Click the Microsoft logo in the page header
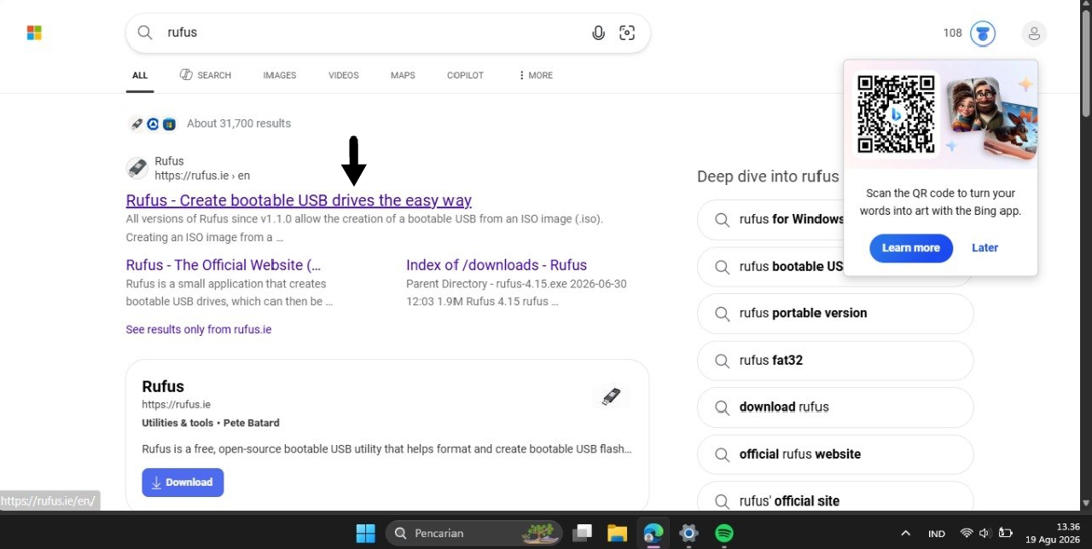Image resolution: width=1092 pixels, height=549 pixels. pos(34,33)
